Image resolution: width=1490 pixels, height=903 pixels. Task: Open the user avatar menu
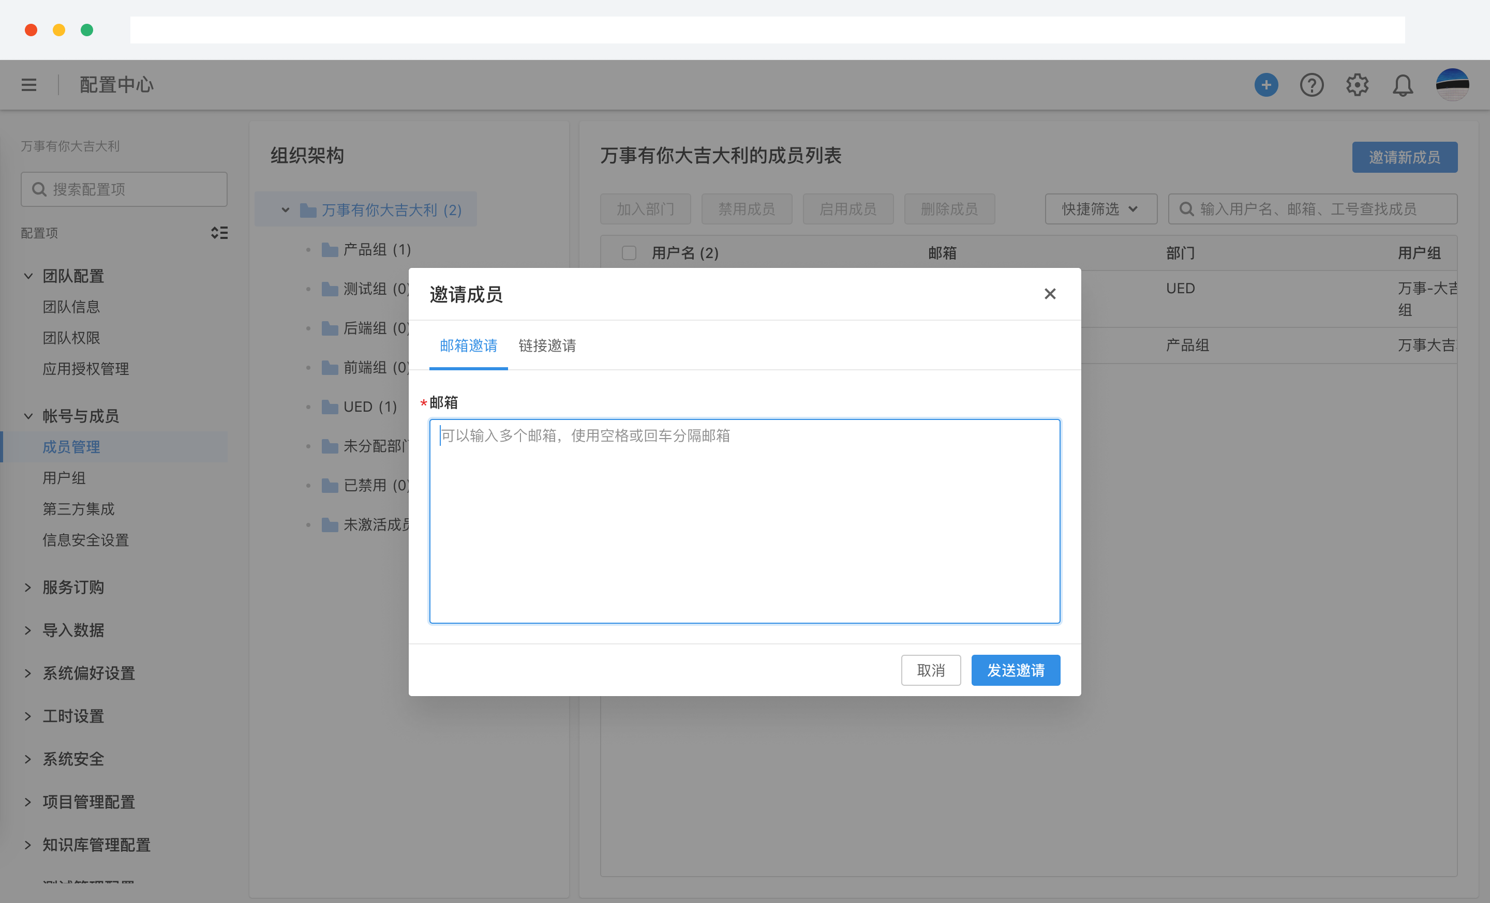[x=1452, y=85]
